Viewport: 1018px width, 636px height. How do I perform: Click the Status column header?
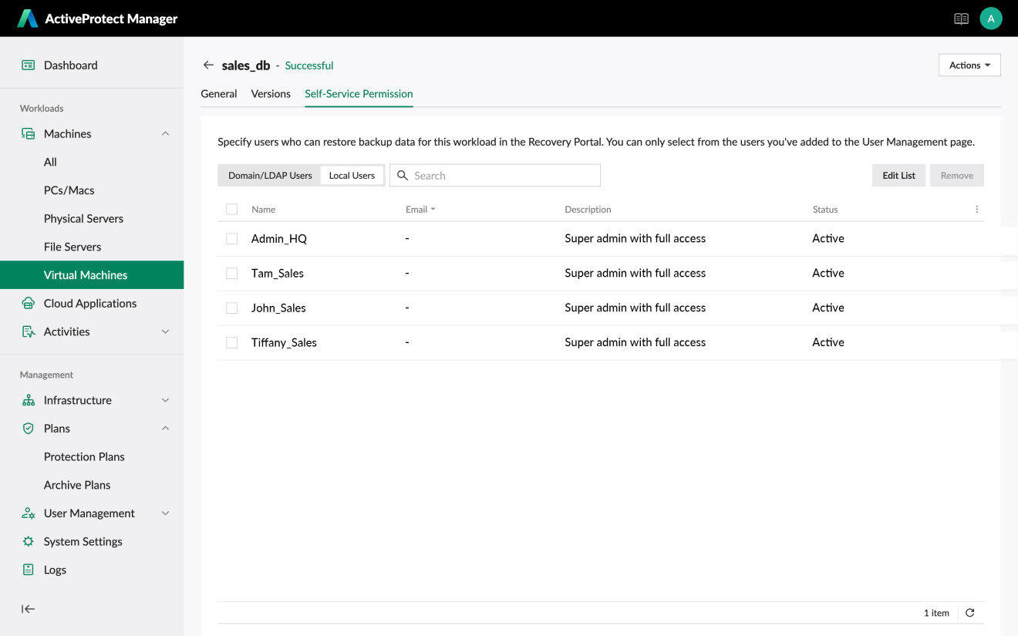[x=825, y=210]
